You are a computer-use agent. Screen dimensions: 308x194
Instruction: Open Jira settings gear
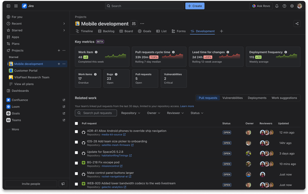(x=292, y=6)
